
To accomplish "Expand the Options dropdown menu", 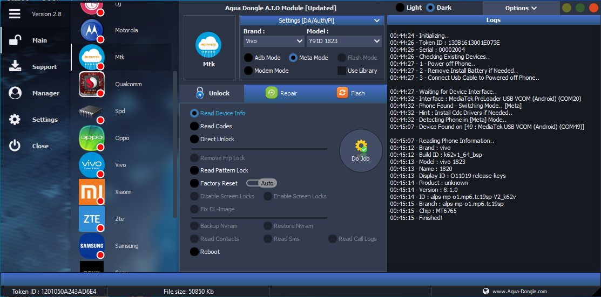I will [521, 8].
